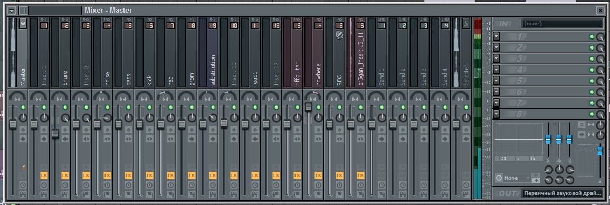Click the send routing arrow on Insert 3 track
Viewport: 610px width, 205px height.
(x=86, y=167)
